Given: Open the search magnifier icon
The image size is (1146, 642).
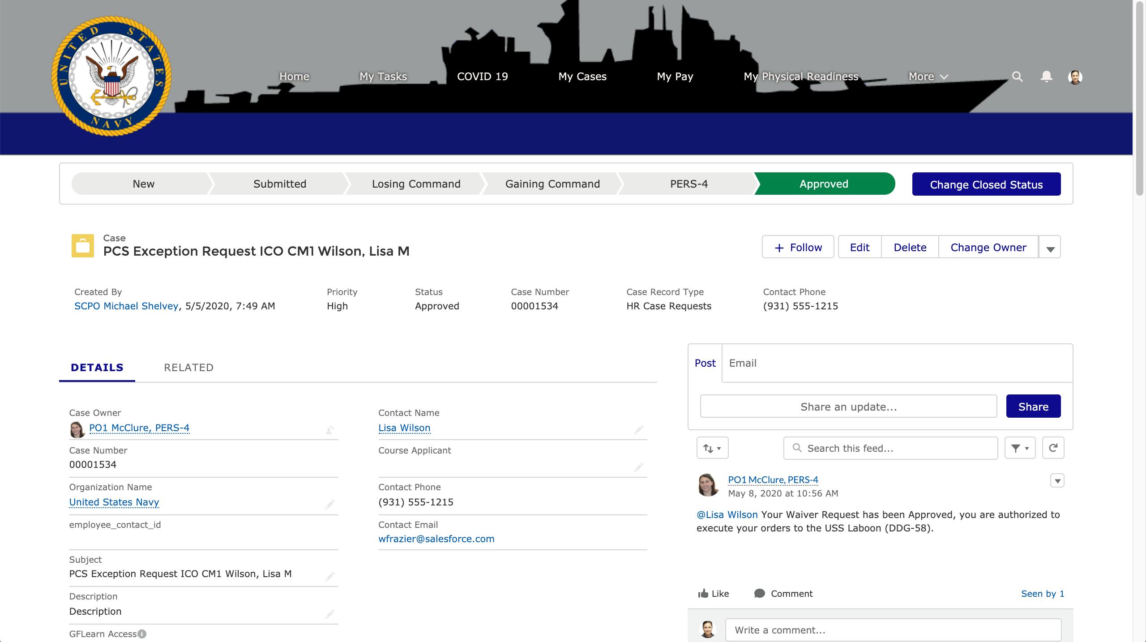Looking at the screenshot, I should pyautogui.click(x=1018, y=77).
